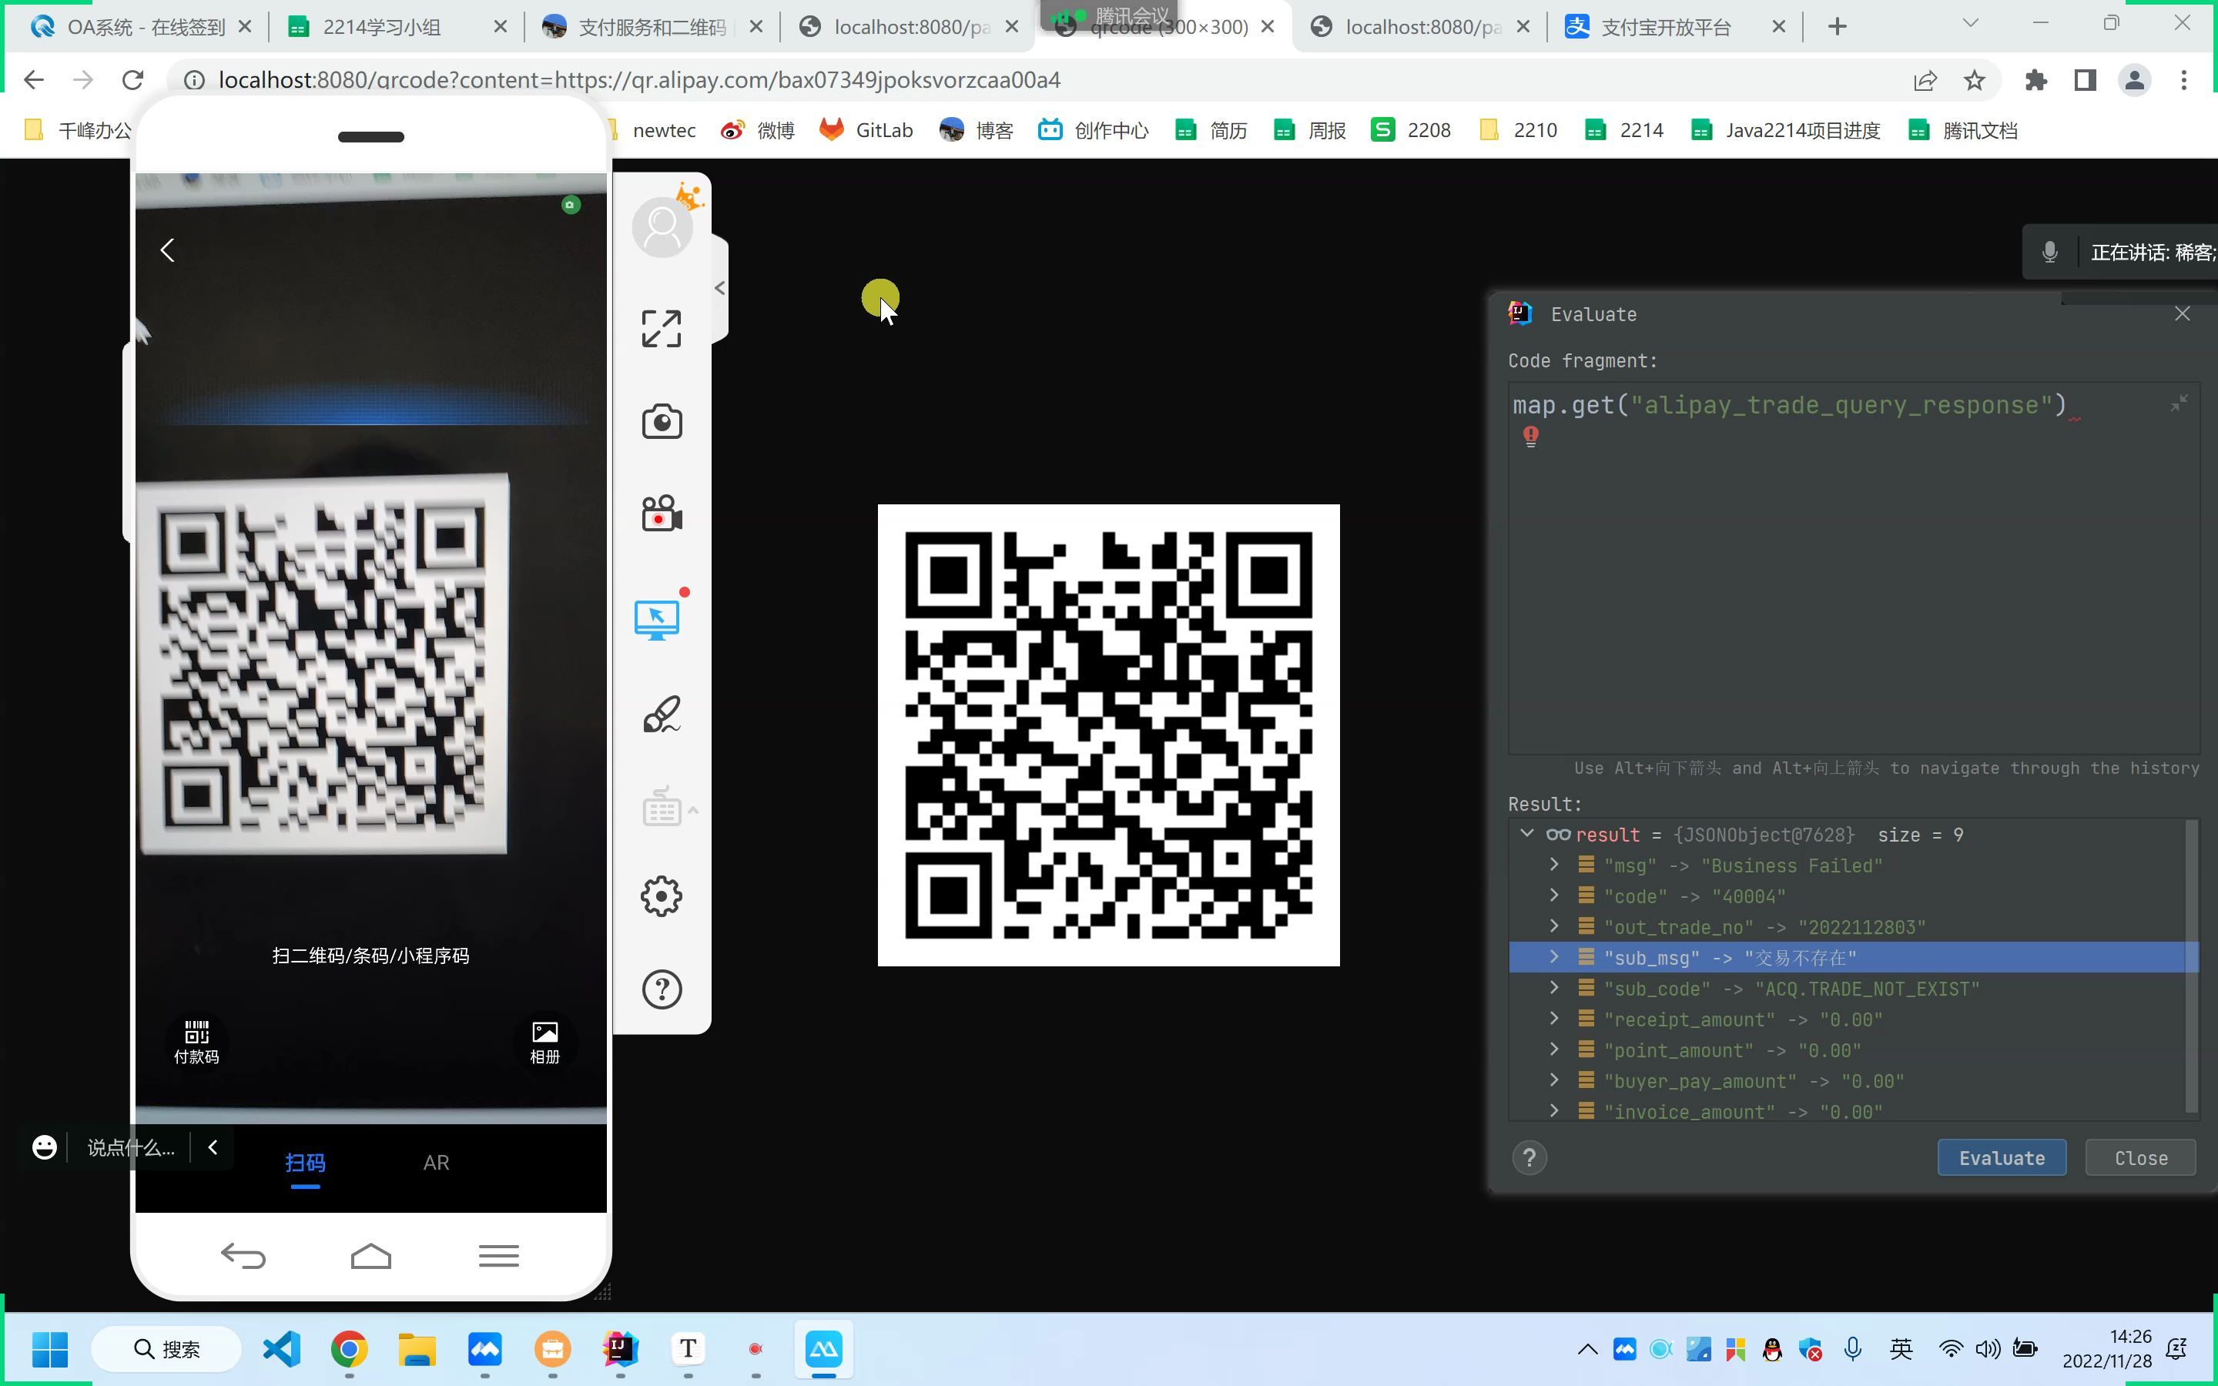Mute microphone icon in meeting overlay
The image size is (2218, 1386).
tap(2050, 252)
